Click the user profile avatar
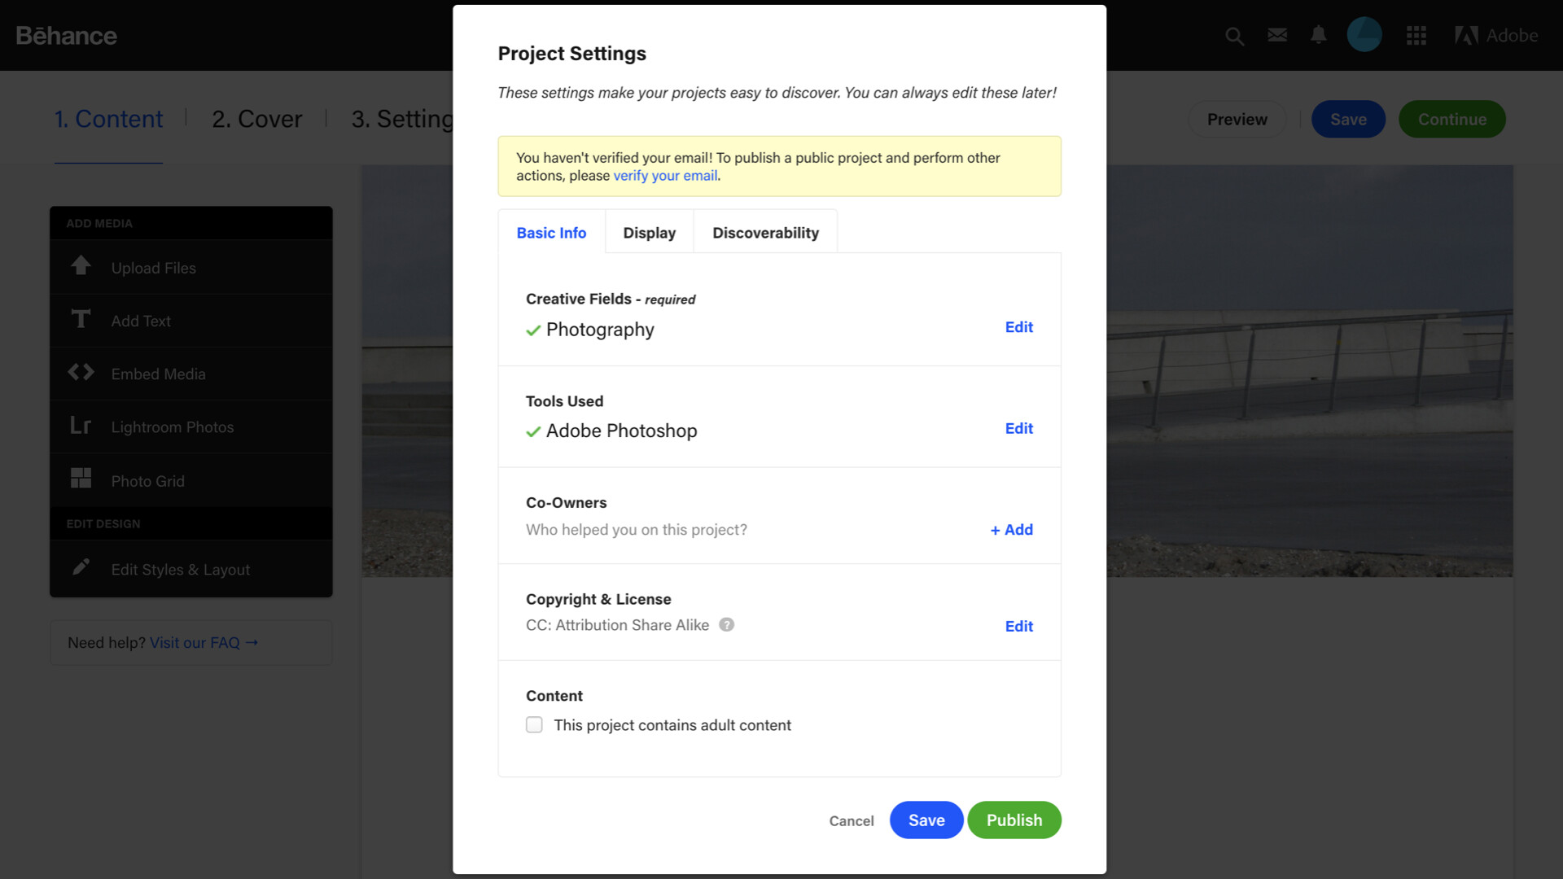Image resolution: width=1563 pixels, height=879 pixels. click(x=1364, y=35)
